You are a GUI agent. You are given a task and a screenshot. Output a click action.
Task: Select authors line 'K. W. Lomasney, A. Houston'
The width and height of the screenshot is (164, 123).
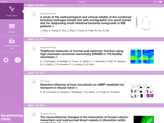click(80, 92)
